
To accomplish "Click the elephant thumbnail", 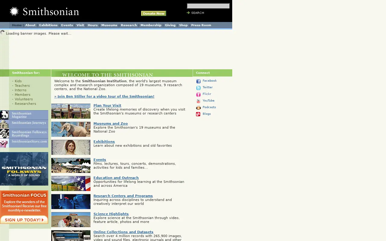I will click(71, 129).
